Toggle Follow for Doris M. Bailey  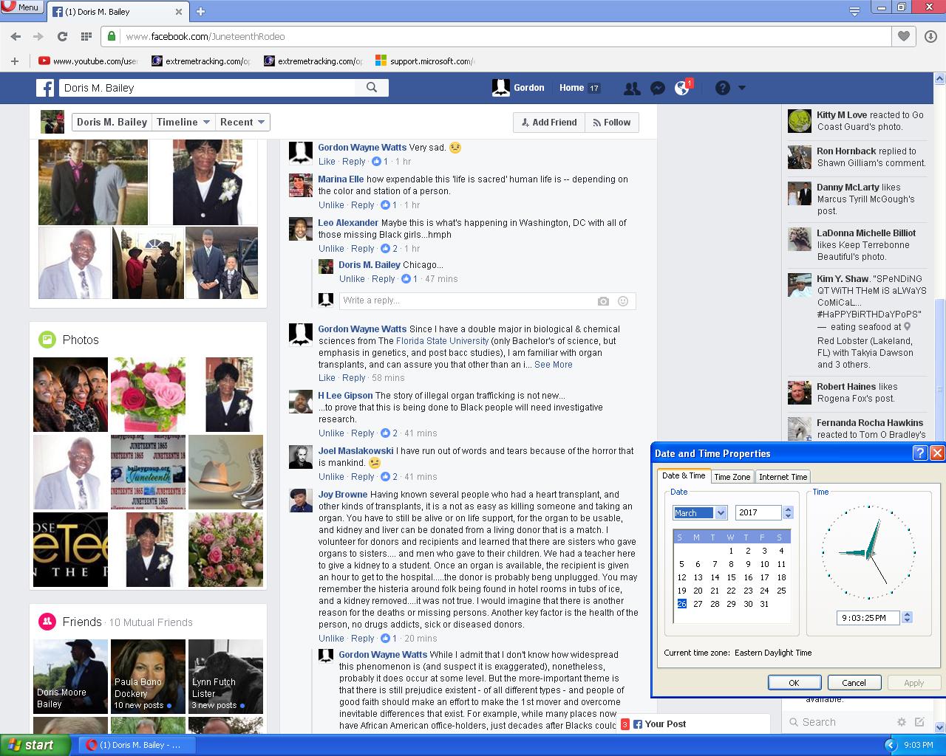[612, 123]
